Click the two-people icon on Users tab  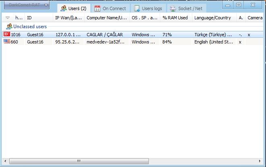click(x=64, y=8)
